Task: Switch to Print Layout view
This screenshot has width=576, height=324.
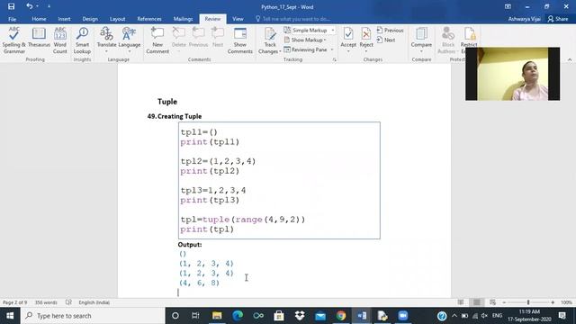Action: tap(476, 302)
